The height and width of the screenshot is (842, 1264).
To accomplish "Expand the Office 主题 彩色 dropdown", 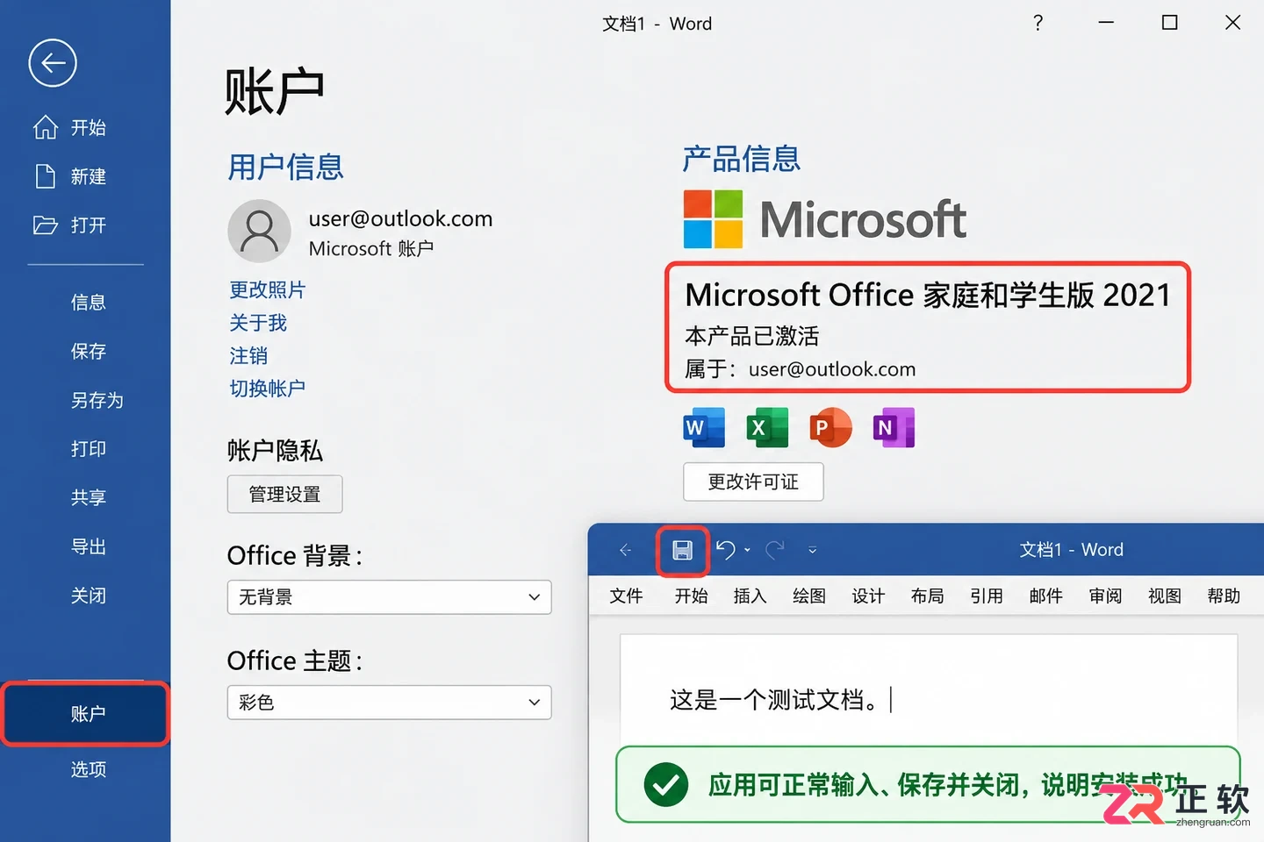I will coord(389,703).
